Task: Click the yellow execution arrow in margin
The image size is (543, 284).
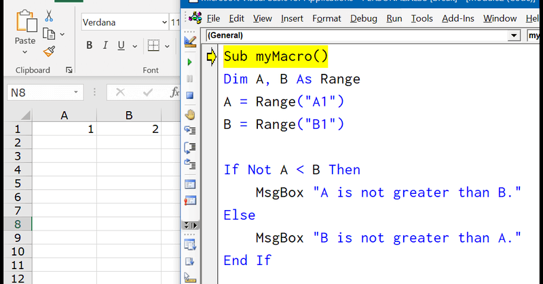Action: click(211, 56)
